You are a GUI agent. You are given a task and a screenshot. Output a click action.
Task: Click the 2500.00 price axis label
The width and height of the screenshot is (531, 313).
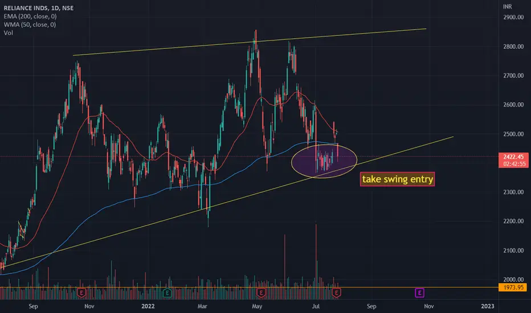513,134
